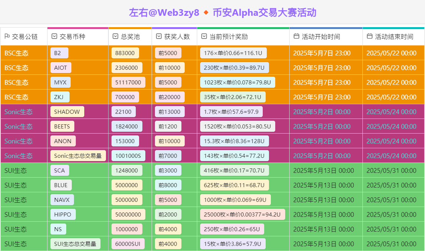Click reward tag 250枚×单价0.26=65U

[x=232, y=229]
